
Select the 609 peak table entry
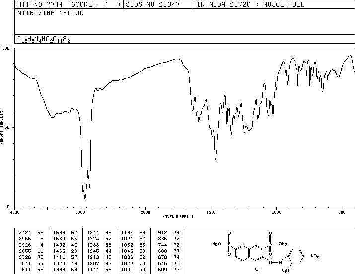[x=168, y=269]
